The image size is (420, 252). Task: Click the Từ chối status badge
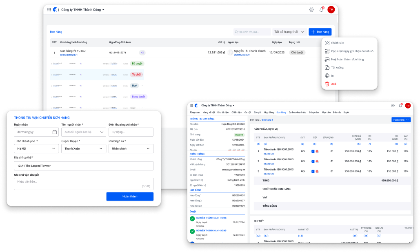(136, 75)
